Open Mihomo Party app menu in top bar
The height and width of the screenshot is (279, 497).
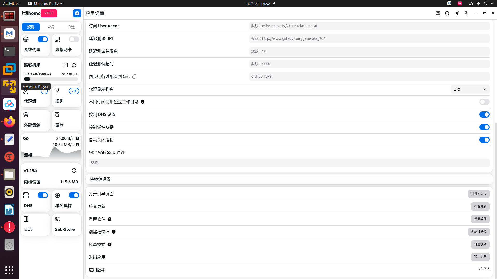pos(45,4)
